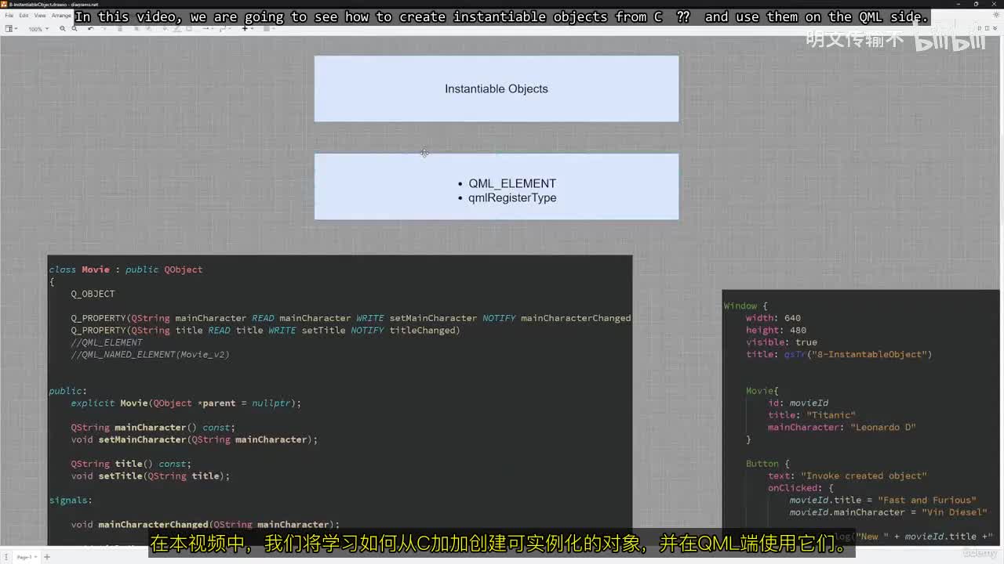
Task: Open the Connection arrow style dropdown
Action: tap(206, 29)
